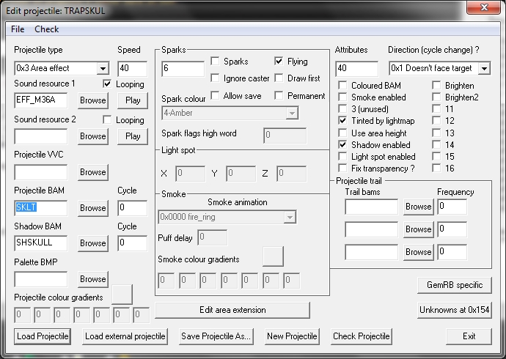Click the Exit button
Screen dimensions: 506x359
coord(469,336)
